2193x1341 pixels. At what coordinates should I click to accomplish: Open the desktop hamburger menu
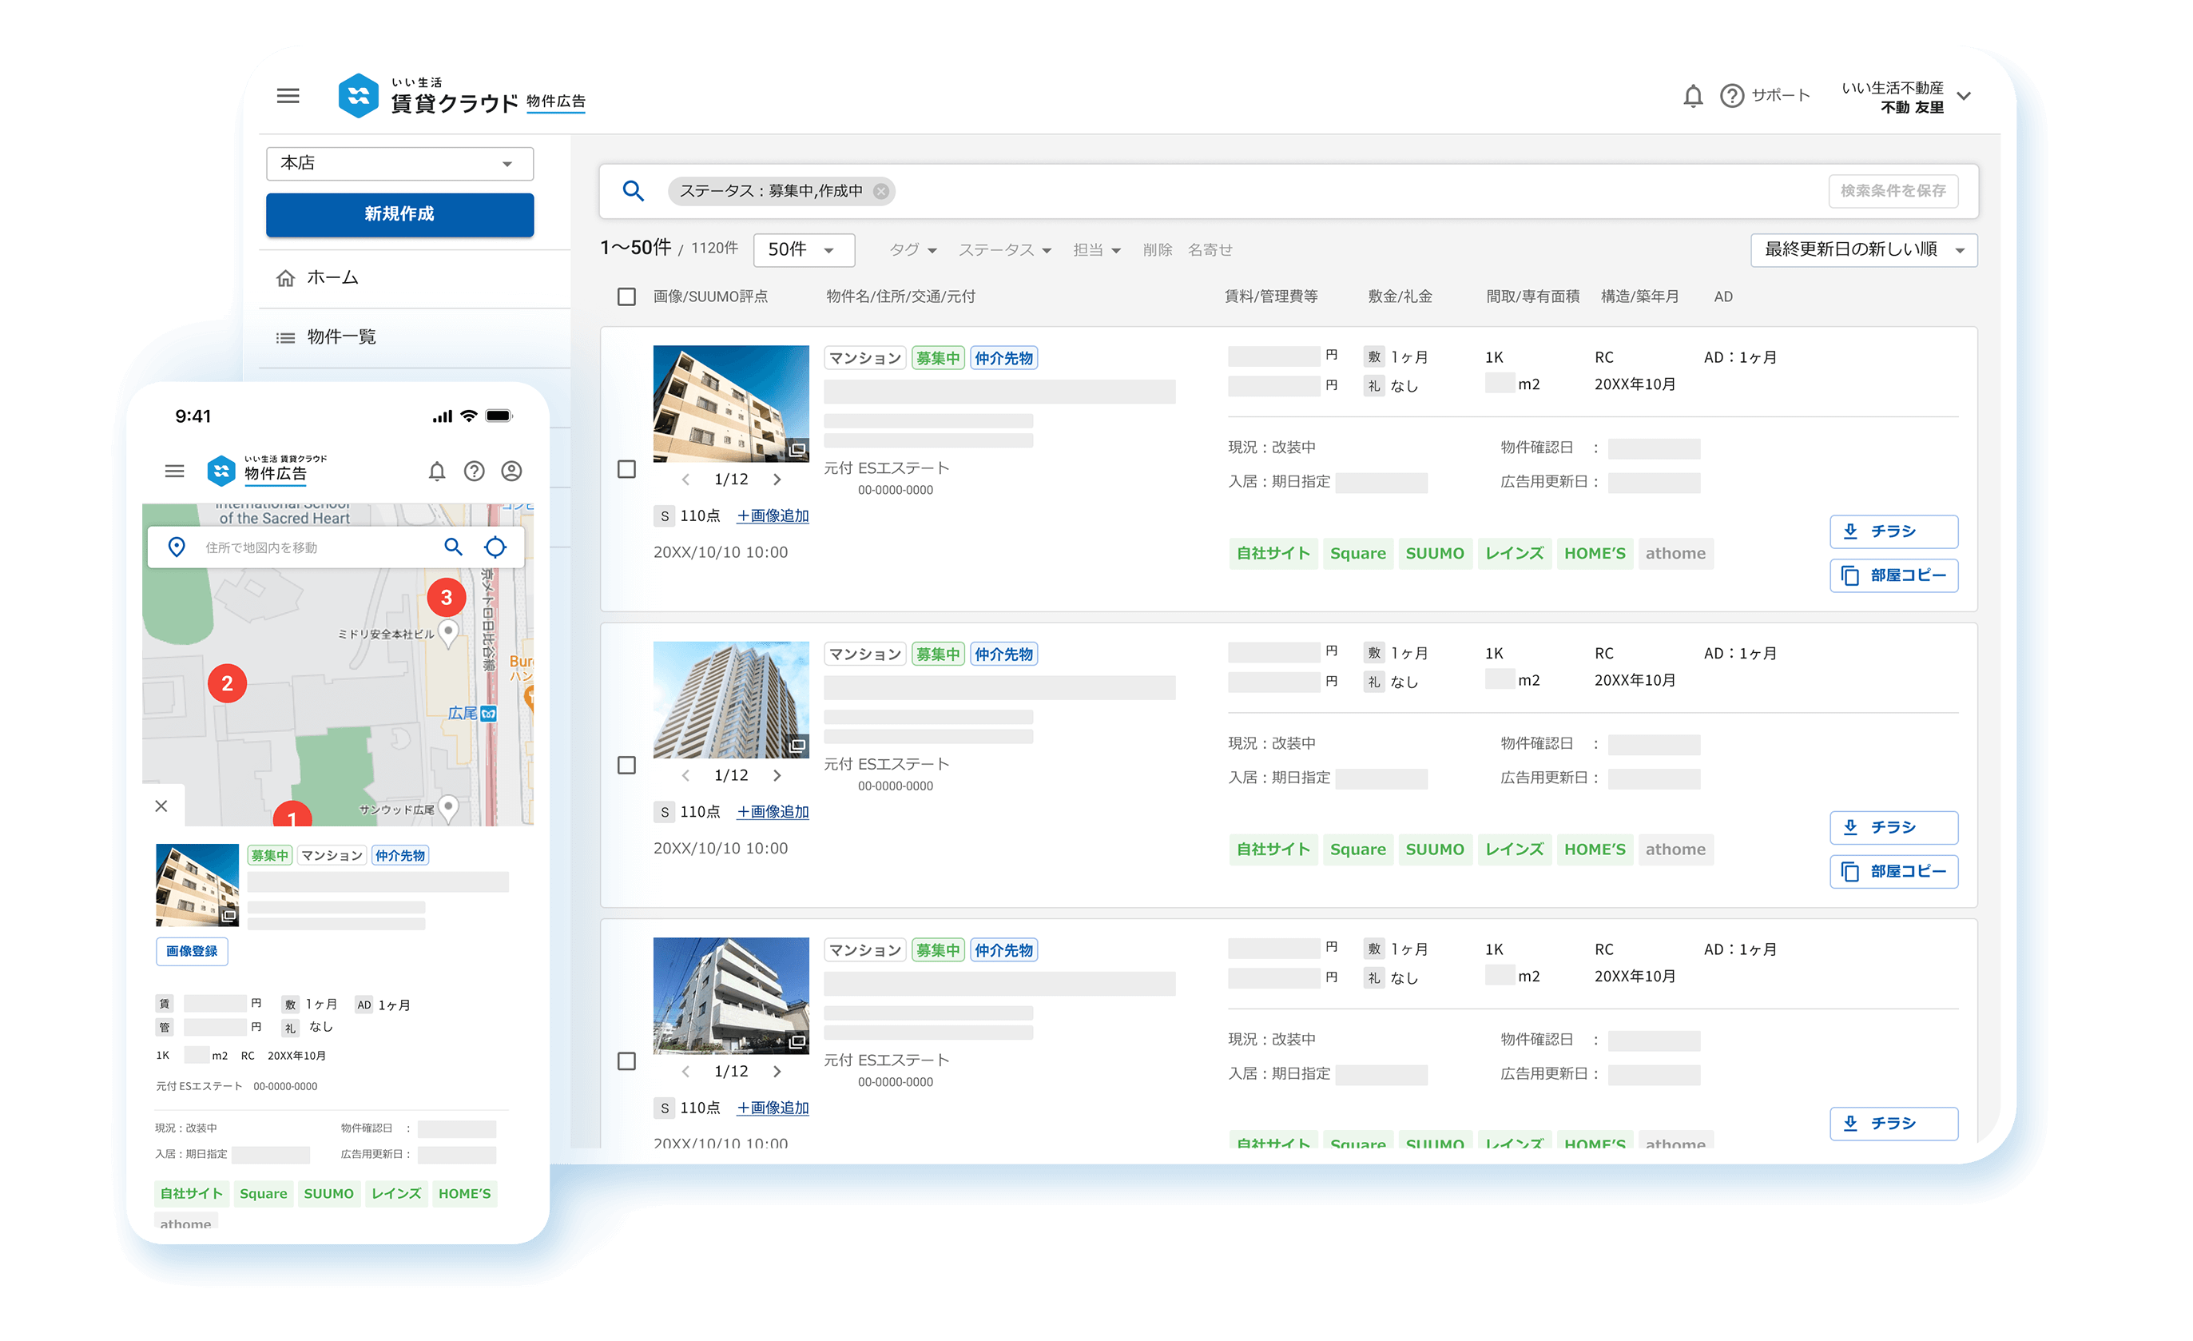[288, 95]
